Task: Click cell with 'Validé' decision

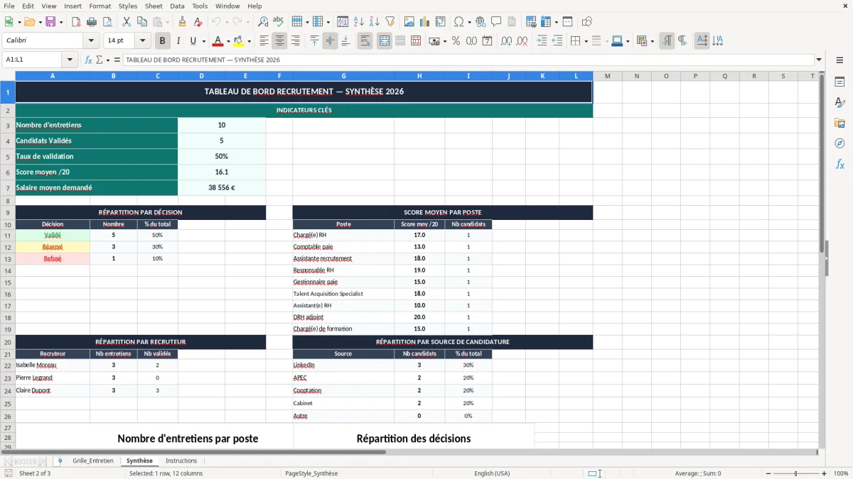Action: click(x=53, y=235)
